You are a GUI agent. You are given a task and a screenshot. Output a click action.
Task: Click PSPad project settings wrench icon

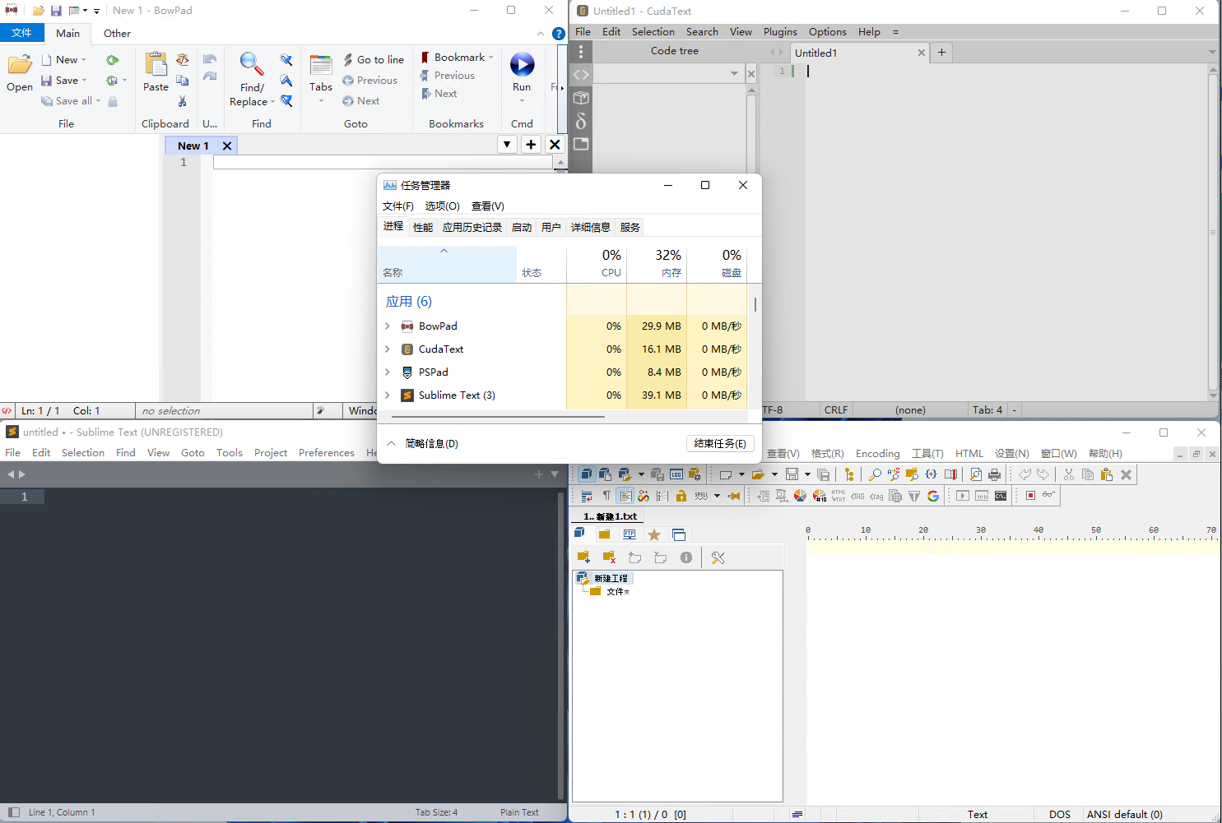(x=718, y=557)
